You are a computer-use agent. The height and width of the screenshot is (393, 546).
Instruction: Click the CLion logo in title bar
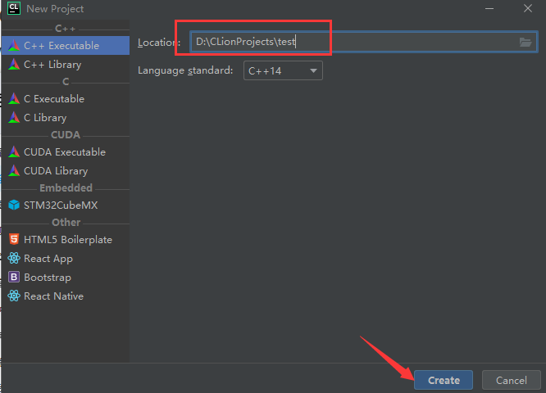[14, 8]
